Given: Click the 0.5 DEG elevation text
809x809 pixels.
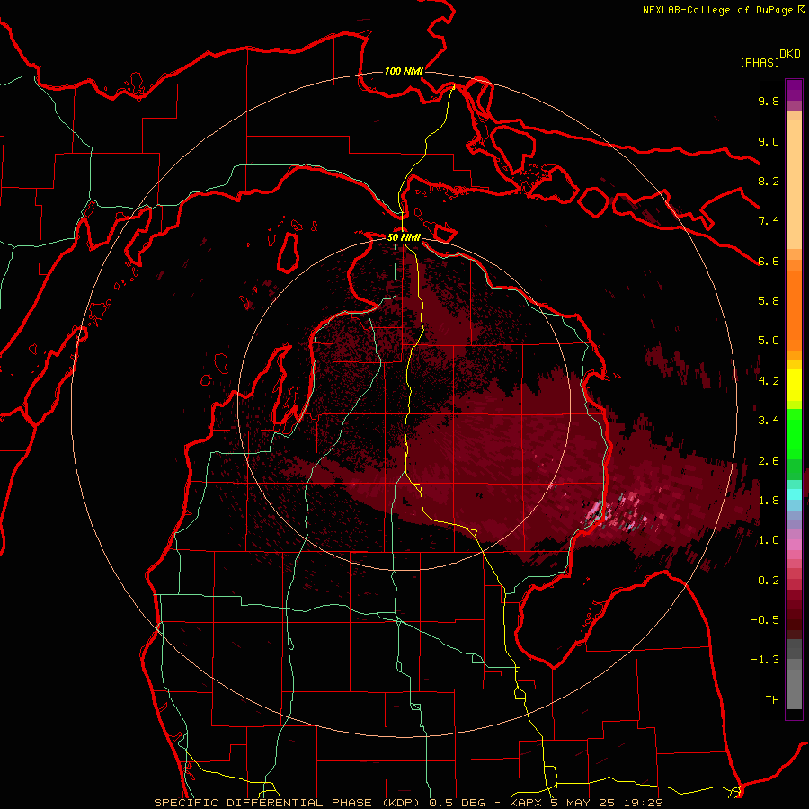Looking at the screenshot, I should pos(458,803).
